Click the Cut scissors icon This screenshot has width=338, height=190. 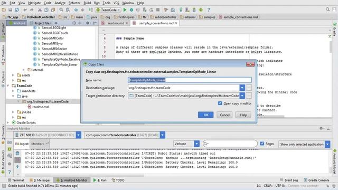40,9
